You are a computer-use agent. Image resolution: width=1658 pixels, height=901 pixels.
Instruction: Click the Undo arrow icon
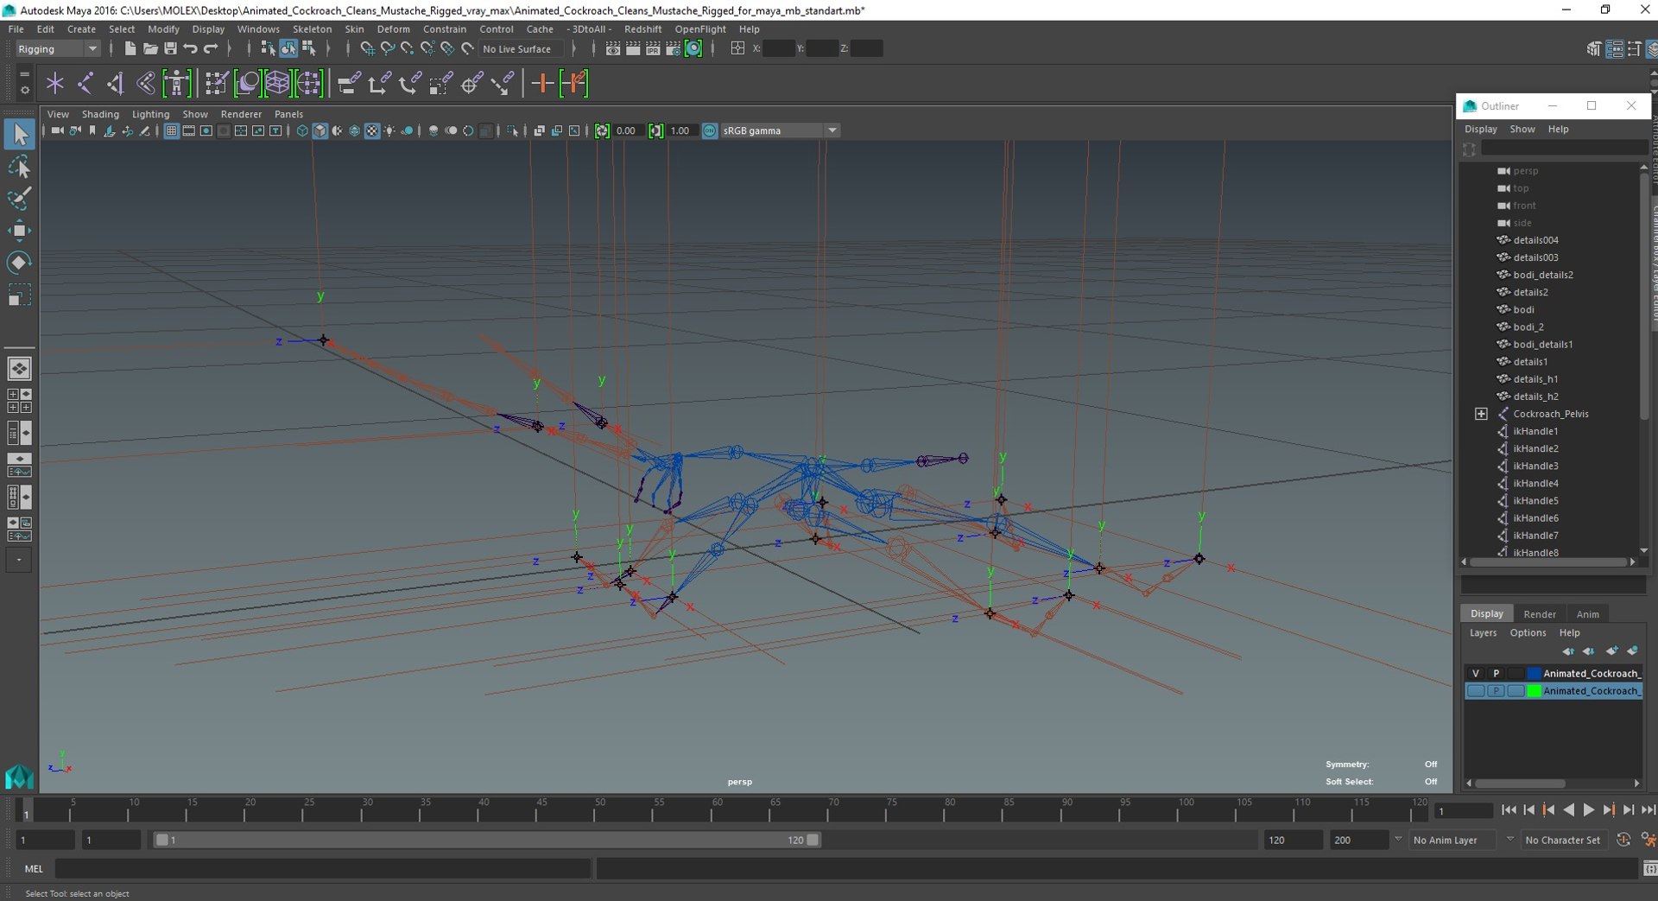[191, 49]
